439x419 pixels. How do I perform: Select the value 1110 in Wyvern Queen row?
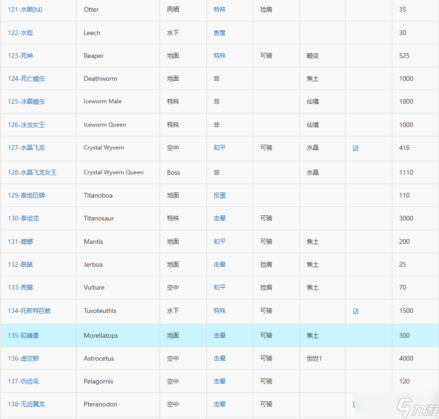pos(406,172)
